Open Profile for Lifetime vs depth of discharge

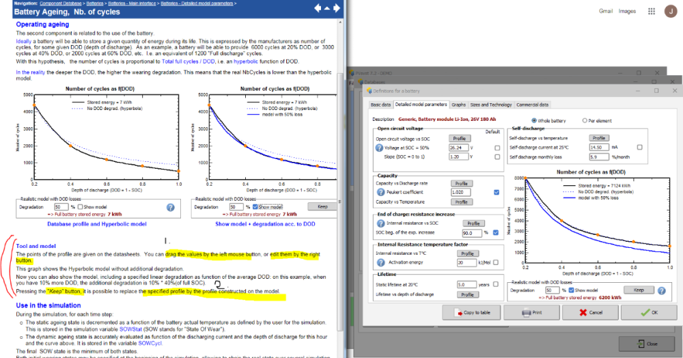coord(466,295)
